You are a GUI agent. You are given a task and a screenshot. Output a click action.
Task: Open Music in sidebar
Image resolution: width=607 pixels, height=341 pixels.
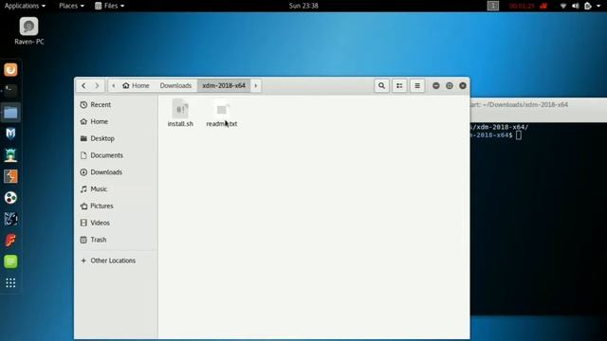pyautogui.click(x=116, y=189)
